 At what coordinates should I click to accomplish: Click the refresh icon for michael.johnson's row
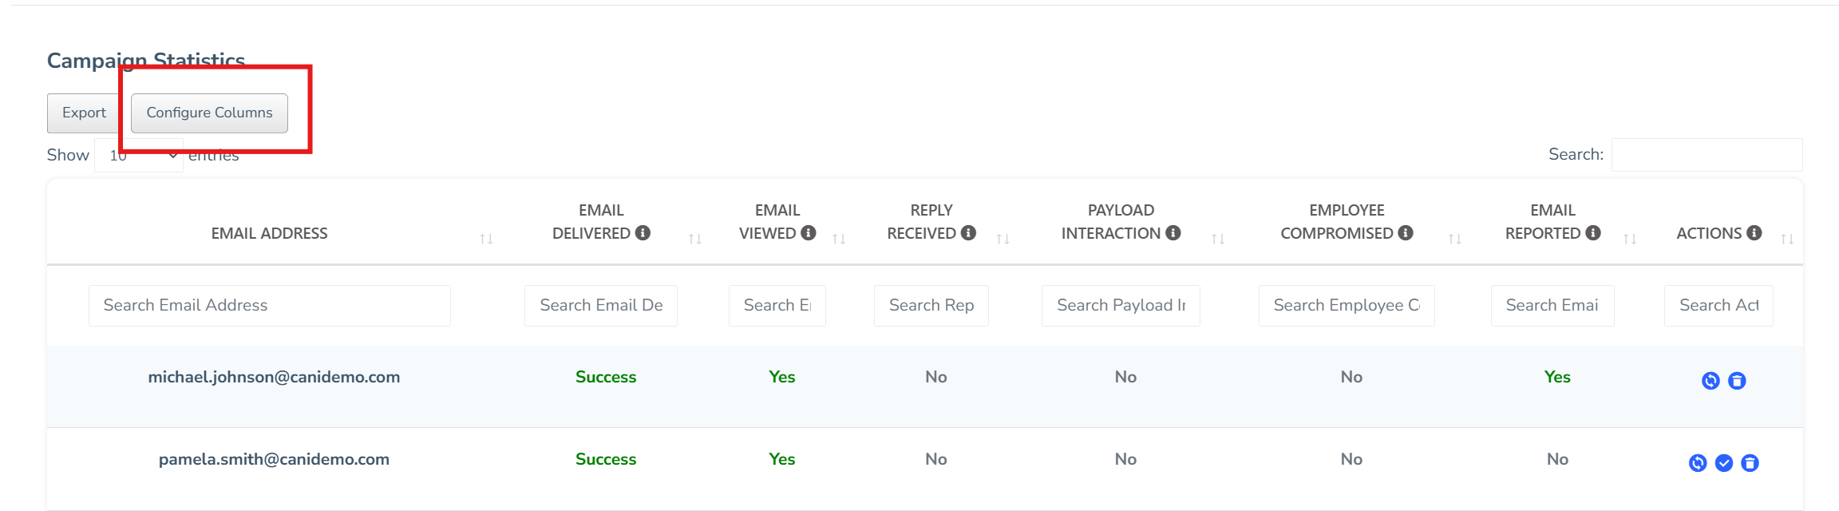pyautogui.click(x=1710, y=381)
